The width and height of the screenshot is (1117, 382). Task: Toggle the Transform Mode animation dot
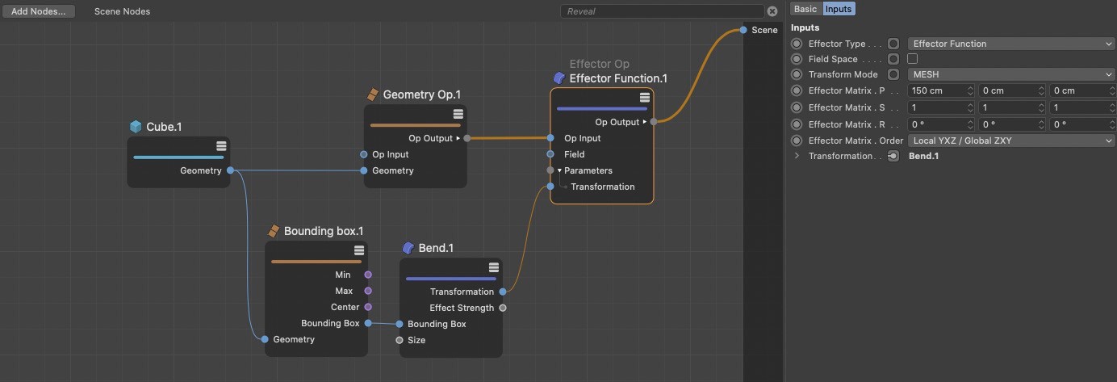797,74
